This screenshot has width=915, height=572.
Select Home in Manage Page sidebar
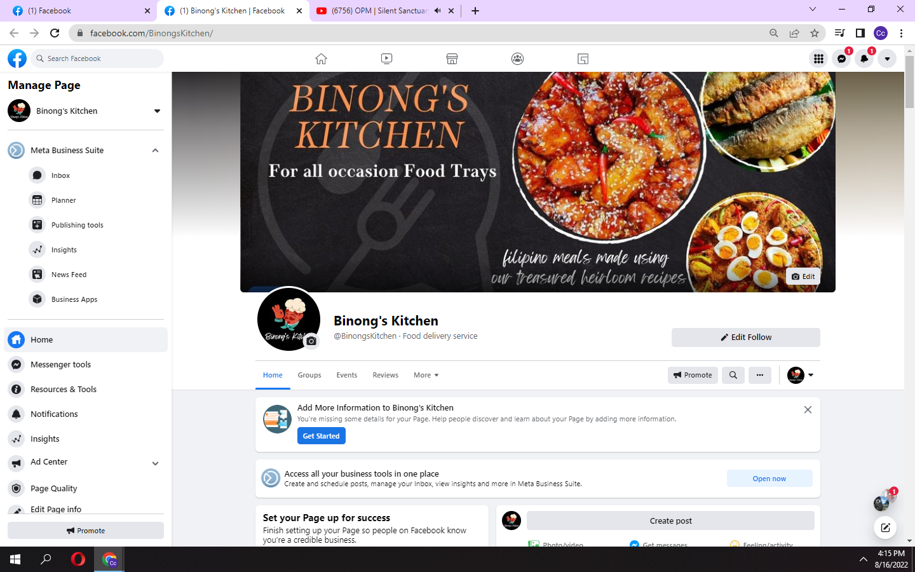pos(86,339)
